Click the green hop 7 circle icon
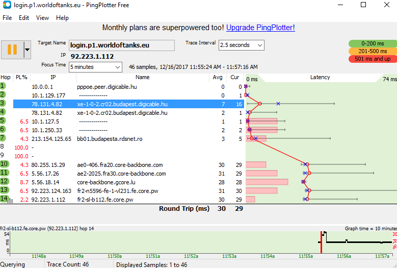 click(x=4, y=138)
